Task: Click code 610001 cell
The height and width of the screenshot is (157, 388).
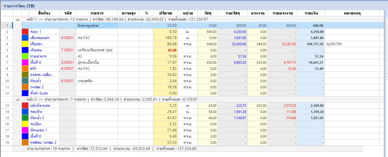Action: click(x=68, y=81)
